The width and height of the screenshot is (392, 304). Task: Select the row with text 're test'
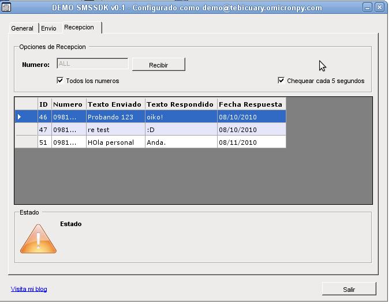pyautogui.click(x=150, y=129)
